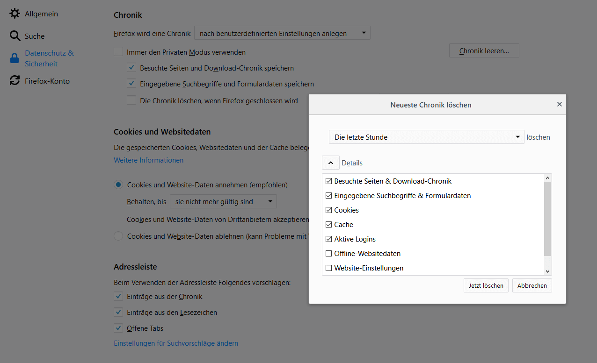Uncheck 'Aktive Logins' in dialog

click(x=328, y=239)
